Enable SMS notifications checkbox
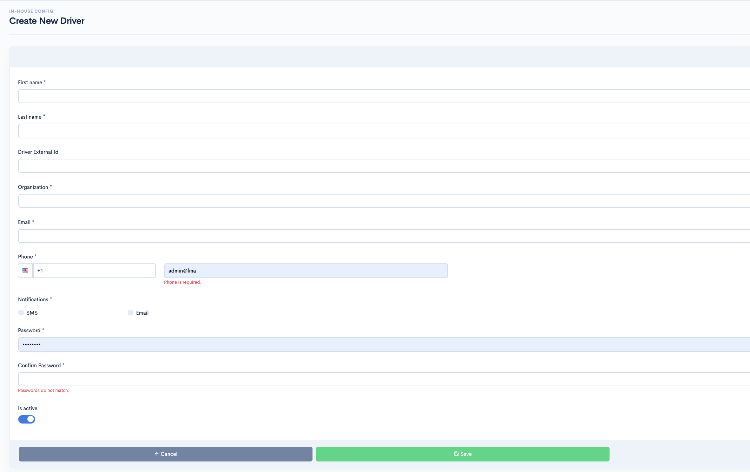This screenshot has height=472, width=750. click(x=21, y=313)
